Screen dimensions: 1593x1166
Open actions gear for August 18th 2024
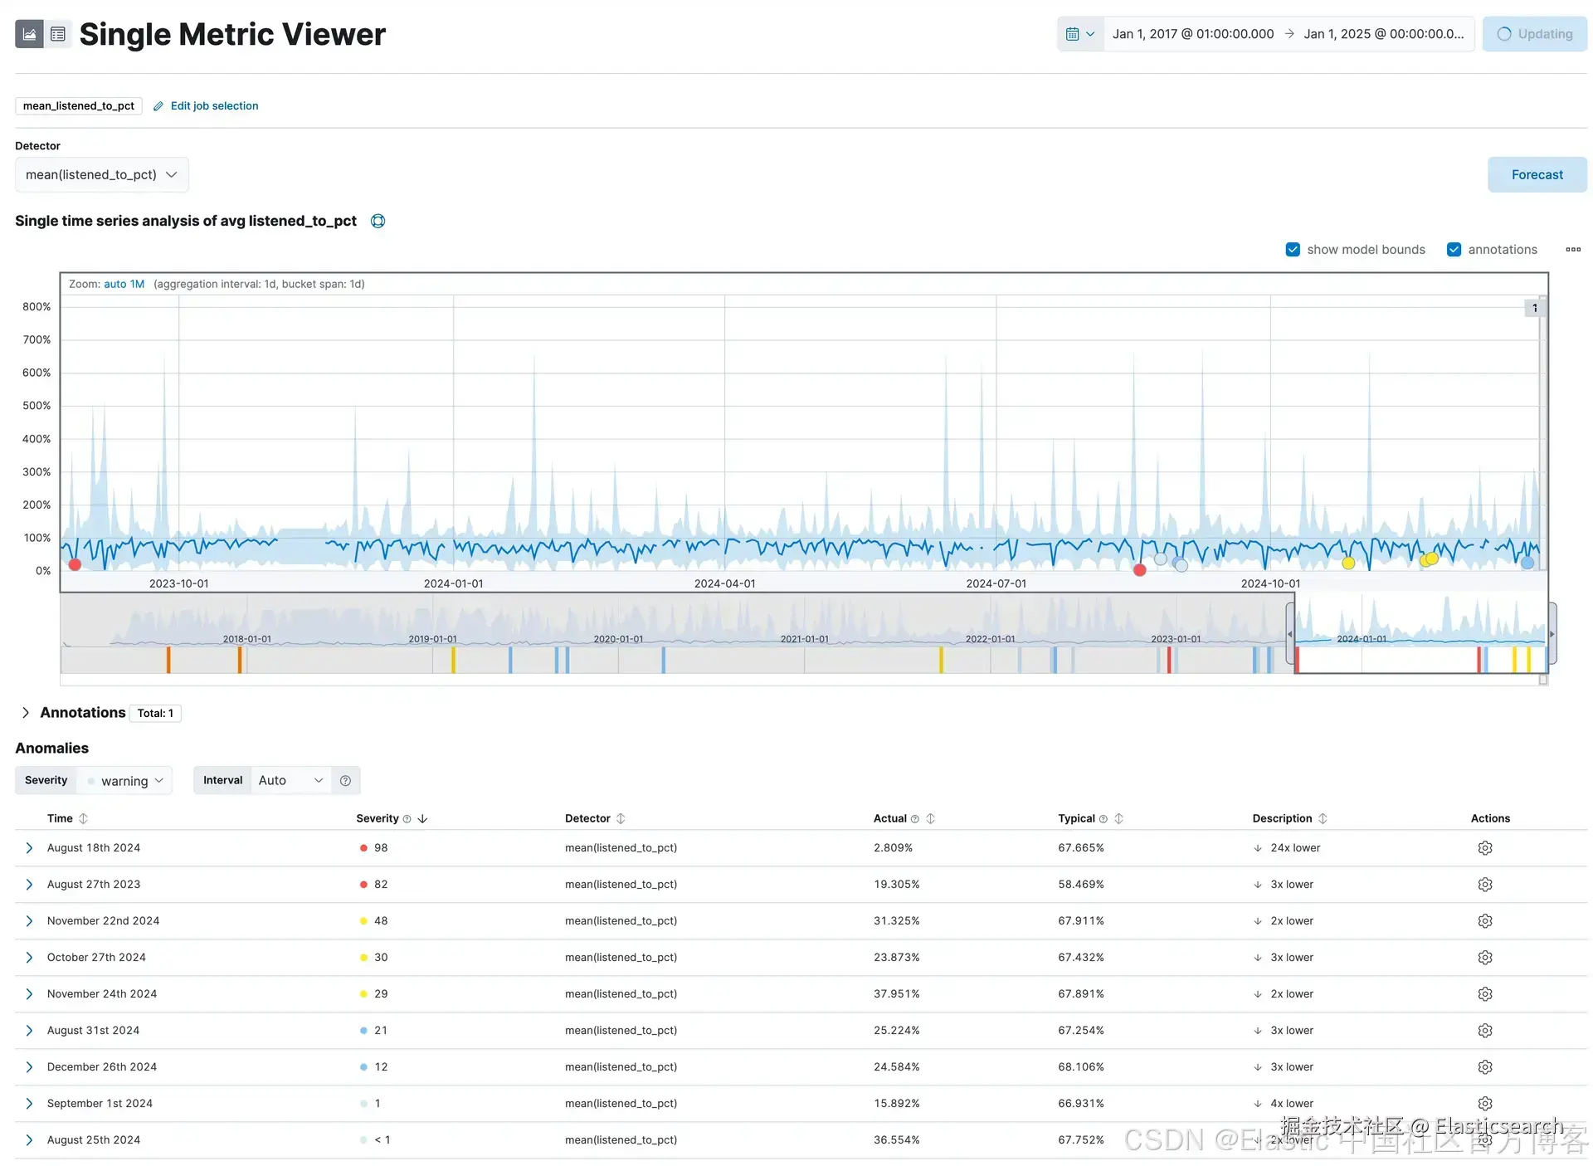click(1484, 847)
